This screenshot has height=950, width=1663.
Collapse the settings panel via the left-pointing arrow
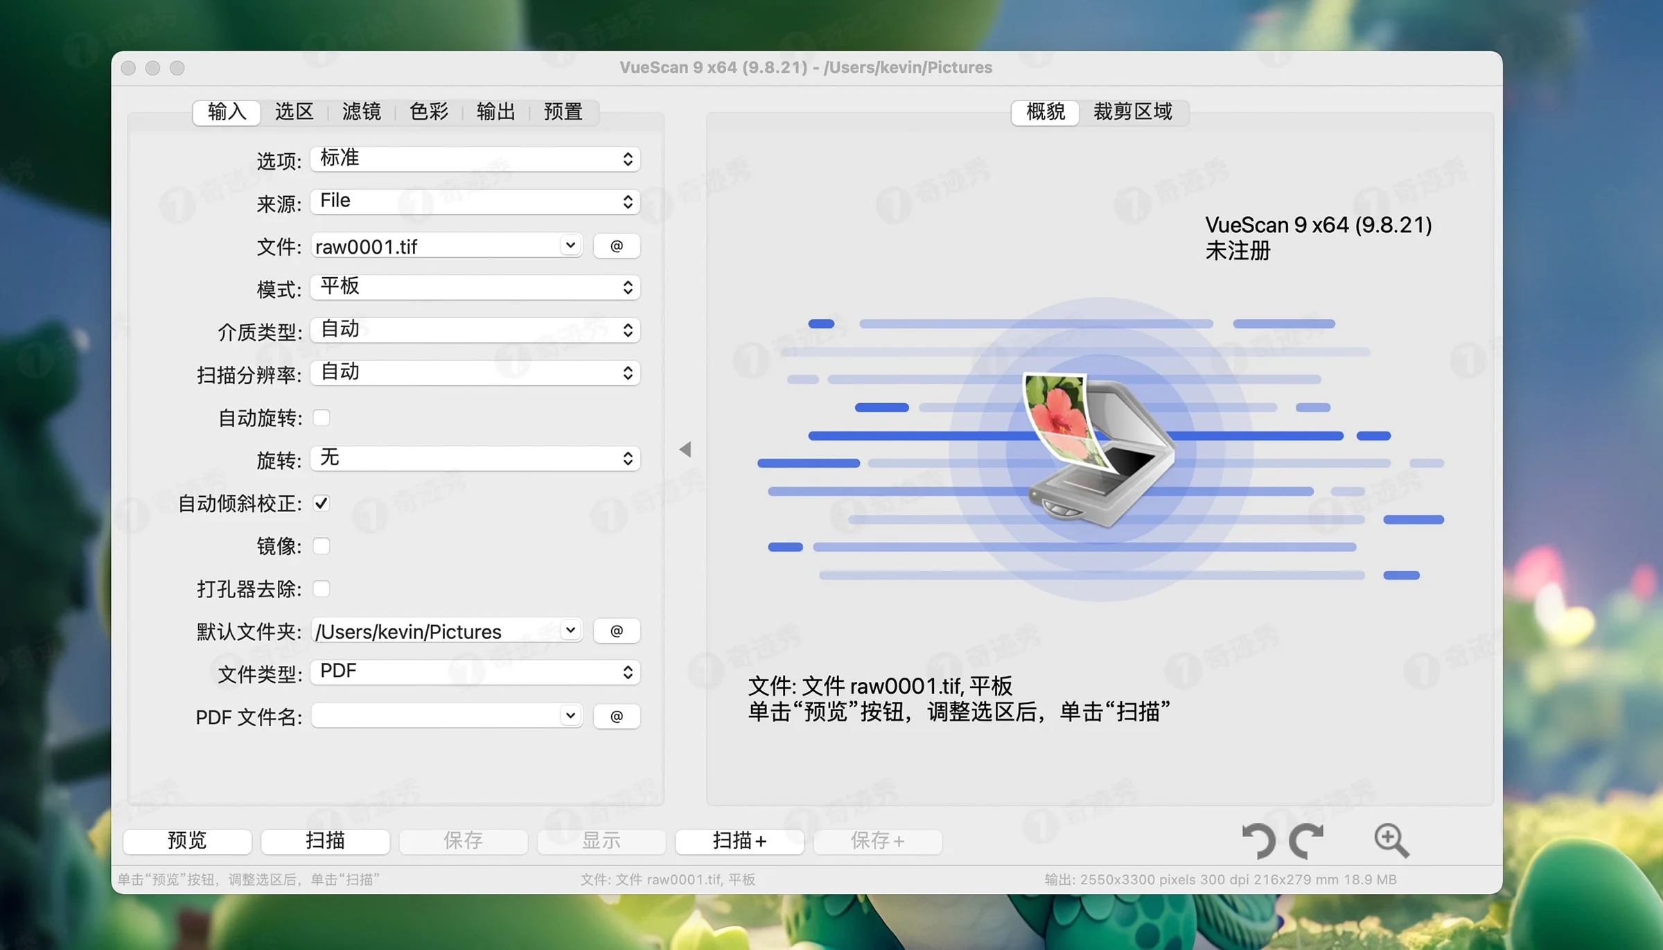[x=685, y=449]
